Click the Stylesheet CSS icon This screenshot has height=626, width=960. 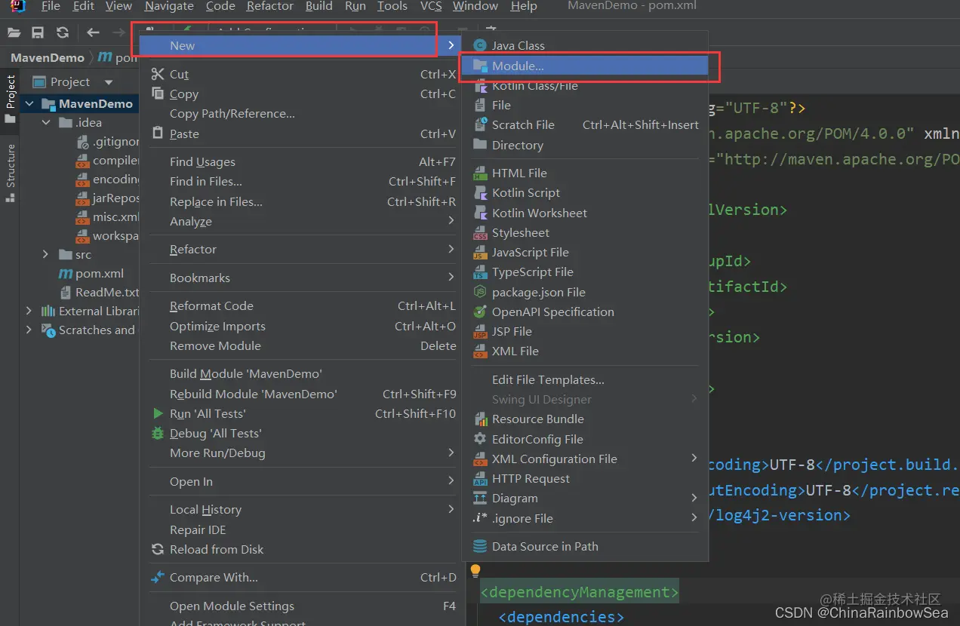click(x=479, y=233)
